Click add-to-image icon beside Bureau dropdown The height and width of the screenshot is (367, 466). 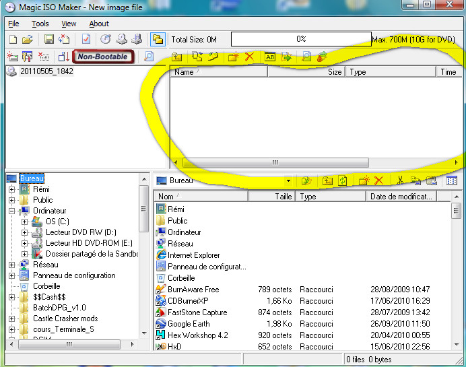tap(306, 180)
